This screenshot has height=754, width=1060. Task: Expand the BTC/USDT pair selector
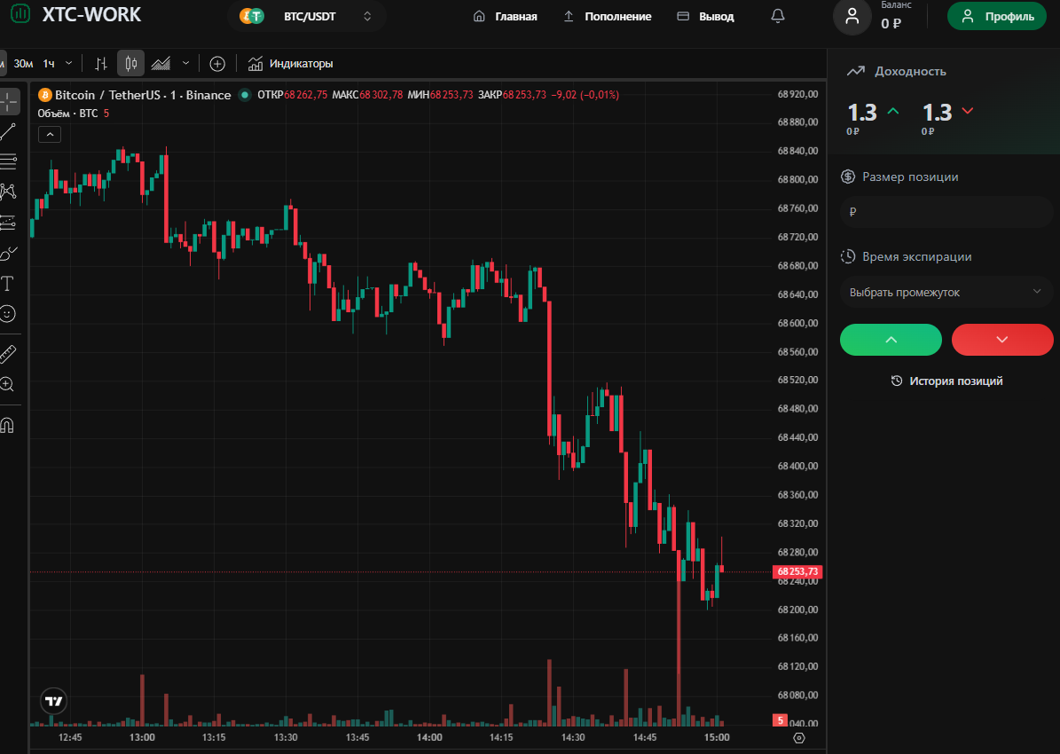tap(306, 16)
